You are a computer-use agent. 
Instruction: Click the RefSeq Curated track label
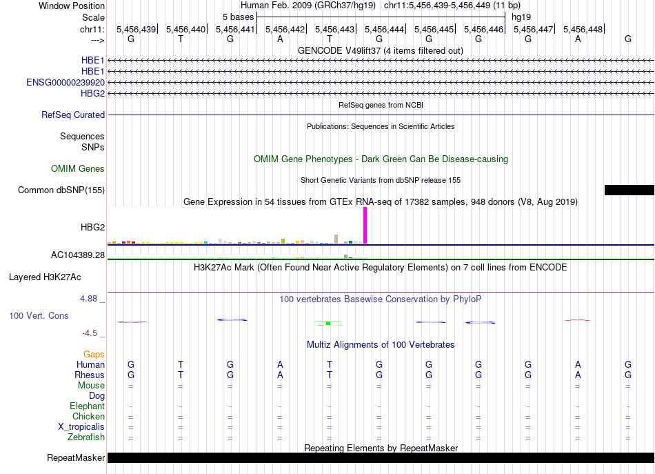tap(73, 115)
